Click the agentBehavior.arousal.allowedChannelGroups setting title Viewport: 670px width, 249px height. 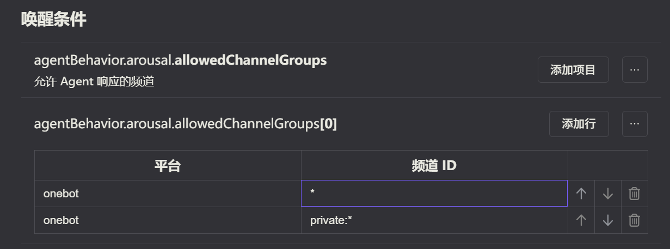[x=180, y=60]
